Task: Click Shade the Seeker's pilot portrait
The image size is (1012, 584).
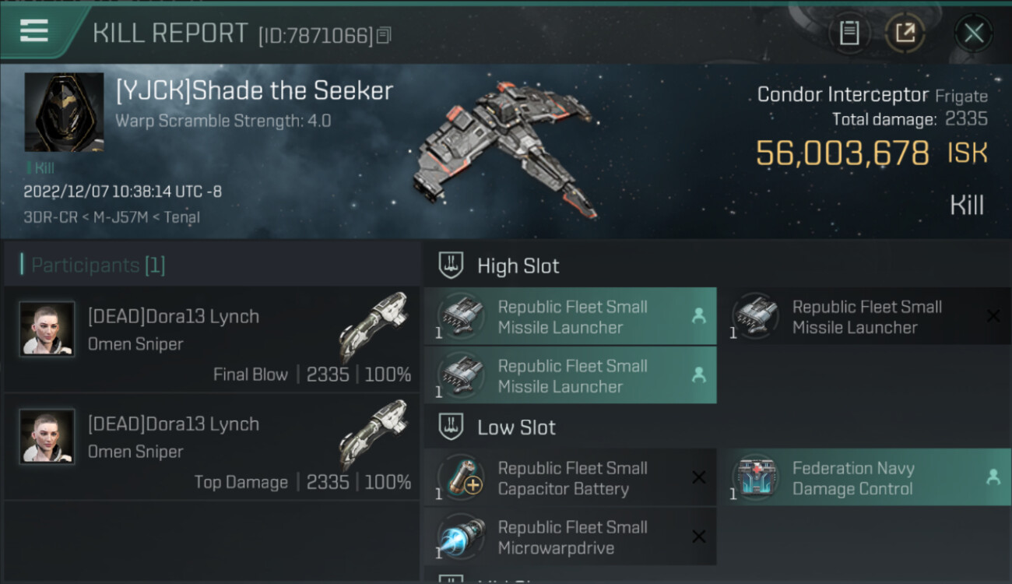Action: click(64, 112)
